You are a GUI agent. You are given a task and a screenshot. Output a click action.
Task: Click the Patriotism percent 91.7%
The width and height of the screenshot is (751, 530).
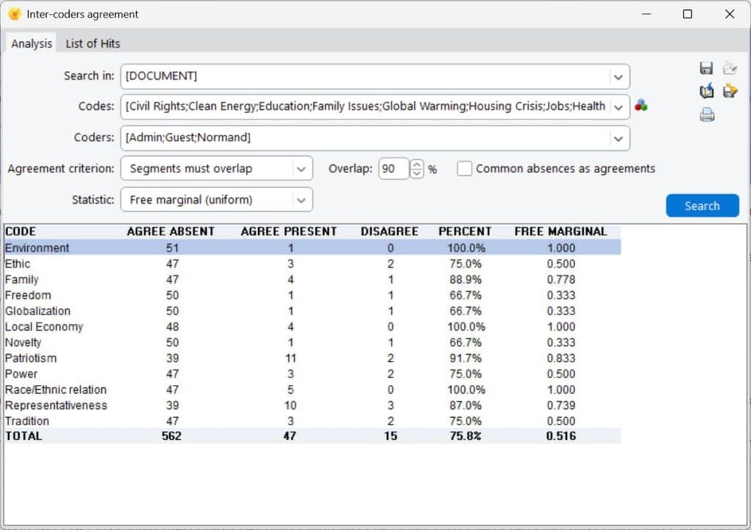coord(466,358)
